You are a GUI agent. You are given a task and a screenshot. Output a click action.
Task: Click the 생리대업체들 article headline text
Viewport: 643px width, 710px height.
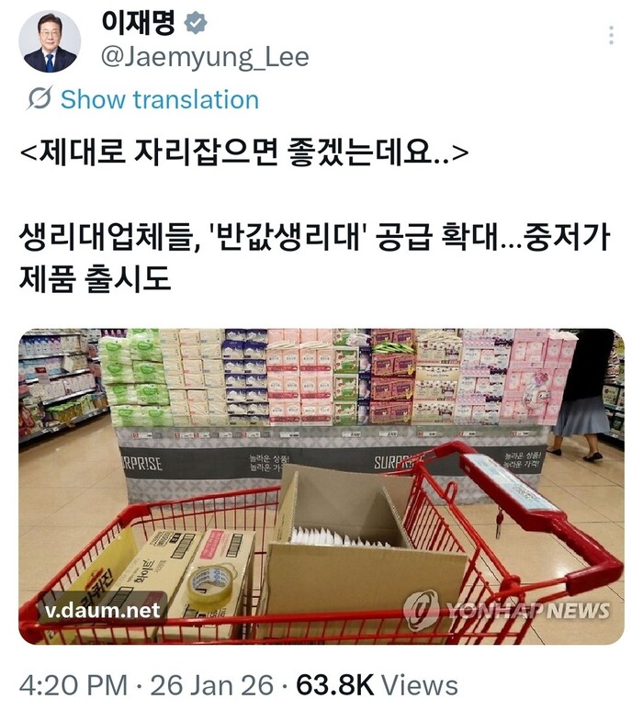click(314, 257)
